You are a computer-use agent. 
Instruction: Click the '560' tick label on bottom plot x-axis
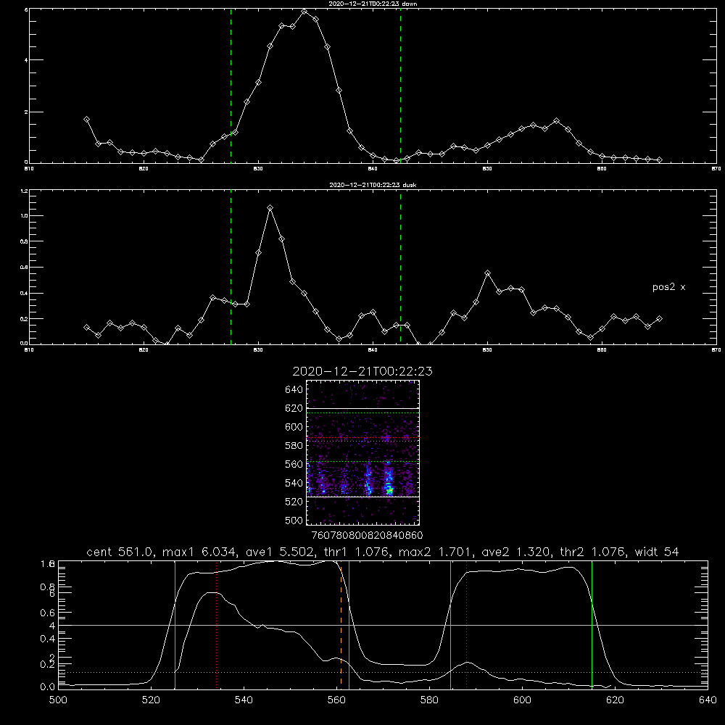(x=336, y=700)
